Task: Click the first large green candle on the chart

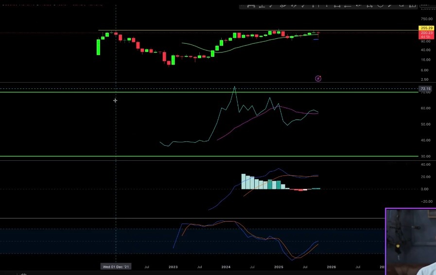Action: click(x=98, y=47)
